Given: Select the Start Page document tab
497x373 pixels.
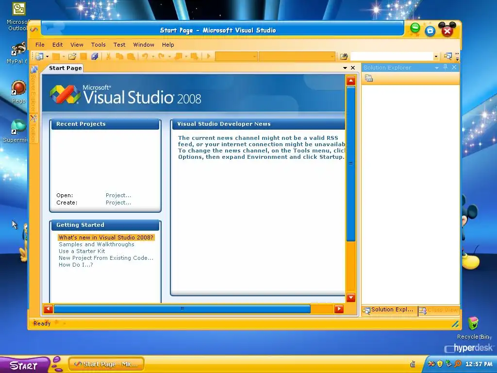Looking at the screenshot, I should click(x=65, y=68).
